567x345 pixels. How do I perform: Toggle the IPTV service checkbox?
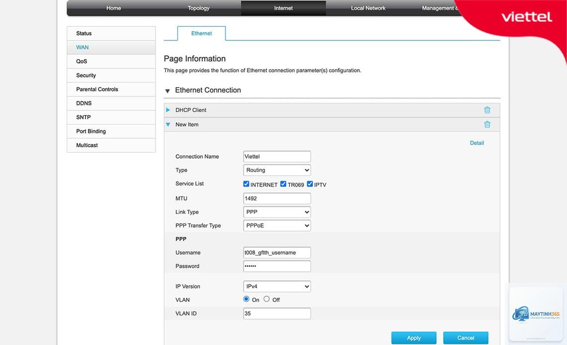pyautogui.click(x=310, y=184)
